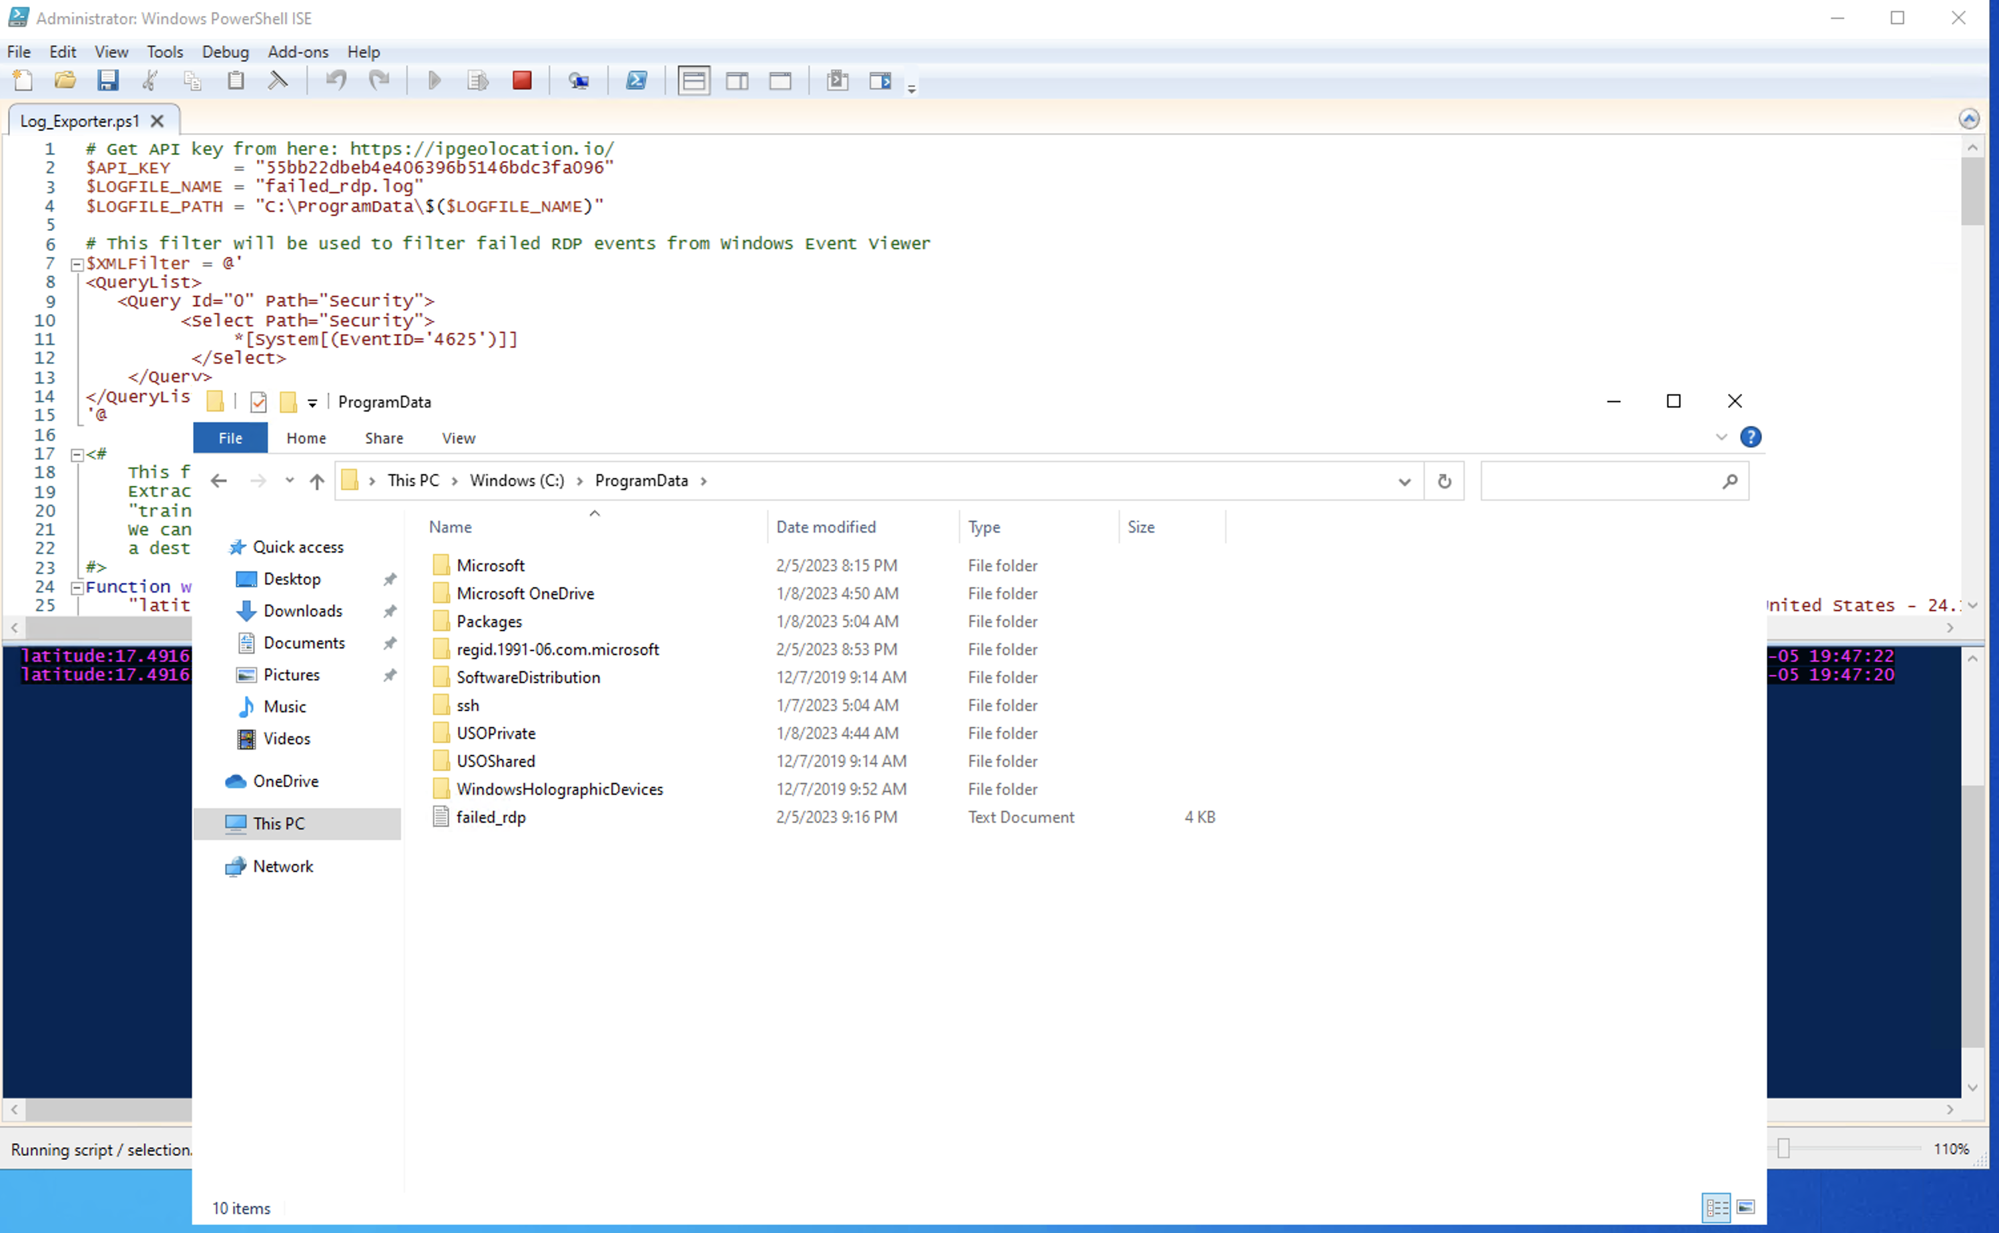
Task: Open the Edit menu
Action: (63, 52)
